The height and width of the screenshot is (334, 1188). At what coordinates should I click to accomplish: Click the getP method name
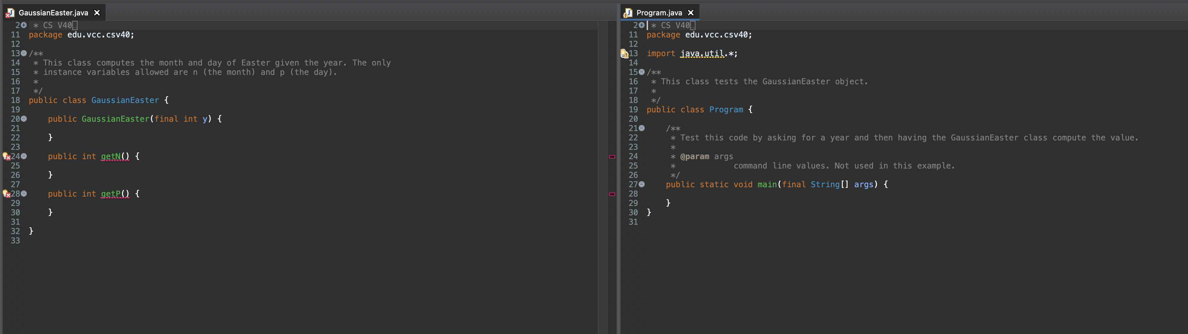pos(111,194)
